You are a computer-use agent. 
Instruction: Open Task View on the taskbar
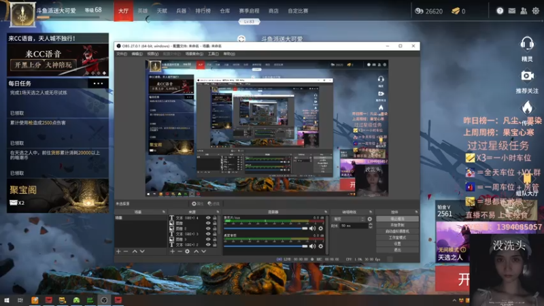pos(20,300)
